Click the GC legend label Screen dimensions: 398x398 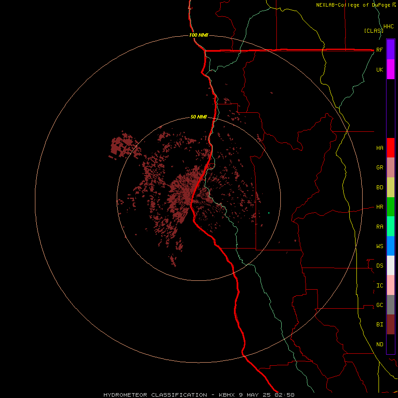(379, 305)
